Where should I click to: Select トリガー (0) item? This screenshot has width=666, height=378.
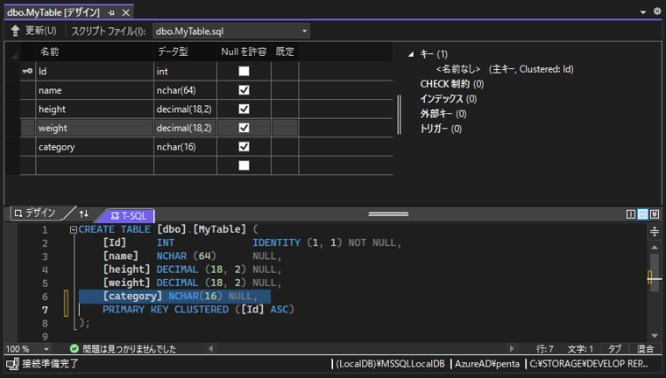[x=441, y=129]
